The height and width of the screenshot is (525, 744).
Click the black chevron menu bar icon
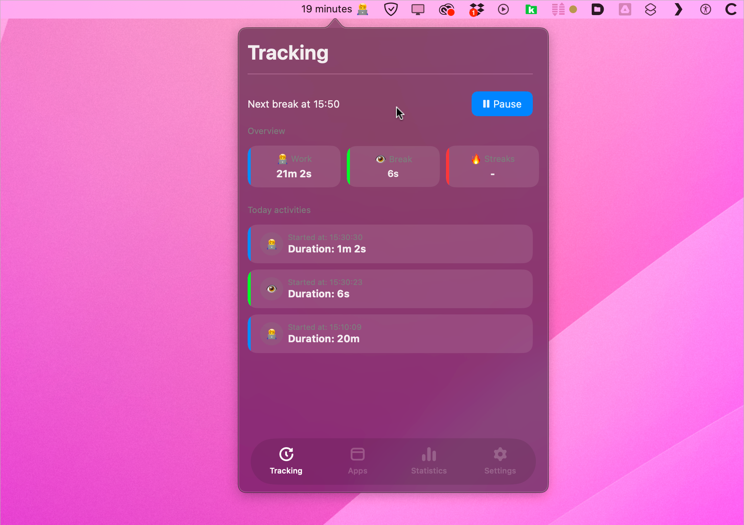[x=678, y=9]
